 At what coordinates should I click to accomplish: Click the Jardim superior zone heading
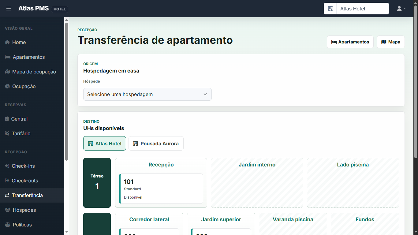tap(221, 219)
